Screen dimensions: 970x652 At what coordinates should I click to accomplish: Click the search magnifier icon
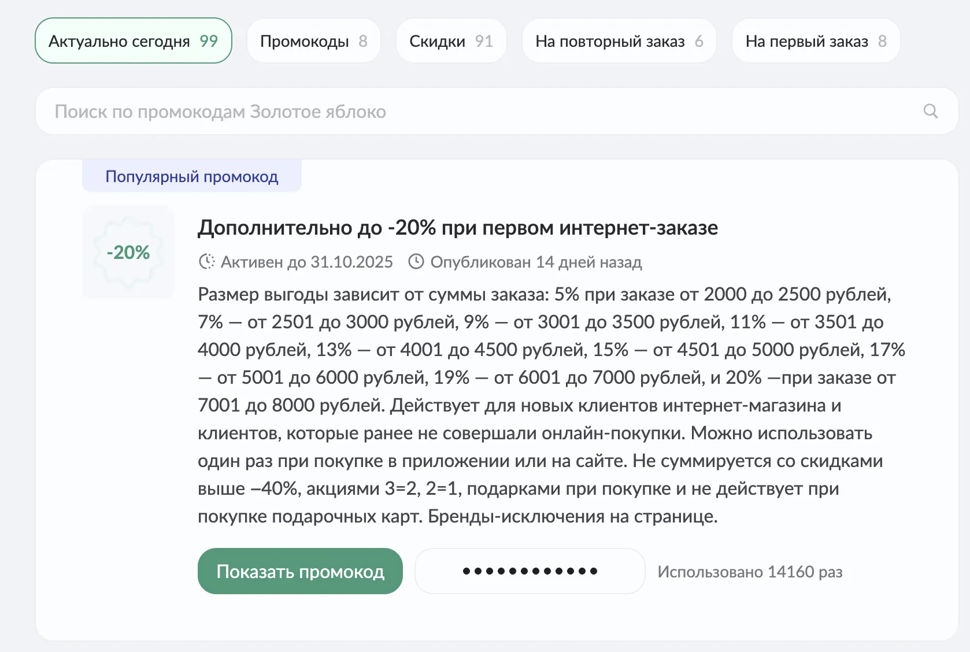[x=930, y=111]
